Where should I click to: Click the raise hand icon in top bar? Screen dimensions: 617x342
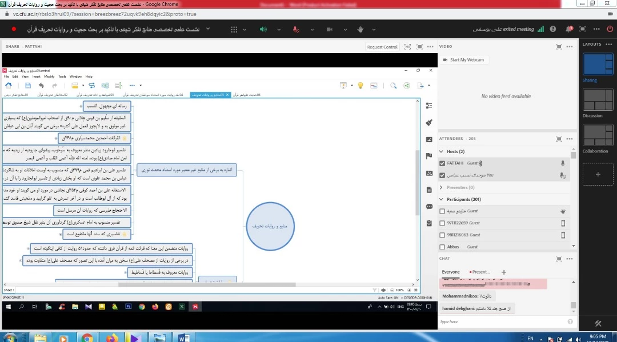pyautogui.click(x=360, y=29)
